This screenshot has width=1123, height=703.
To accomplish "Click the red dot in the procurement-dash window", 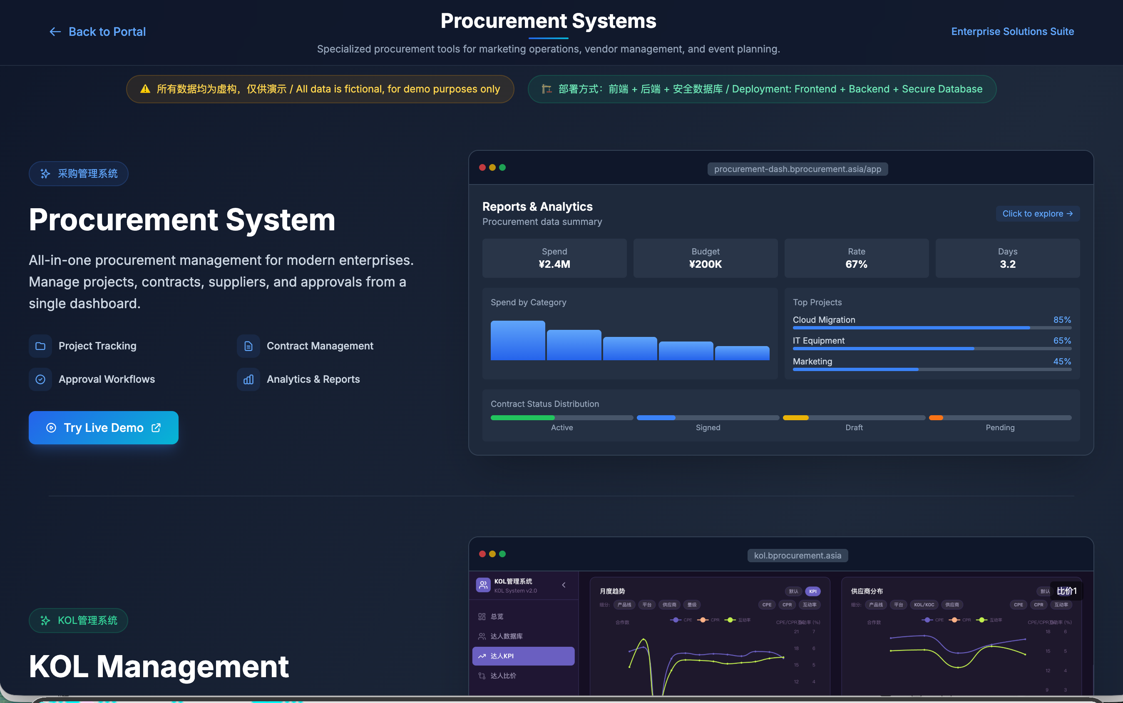I will (x=482, y=167).
